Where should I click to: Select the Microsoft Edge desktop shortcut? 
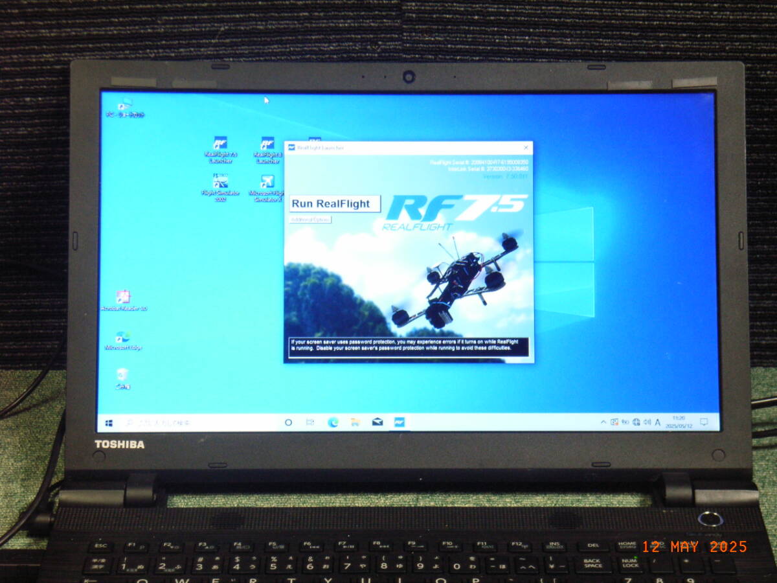tap(123, 340)
